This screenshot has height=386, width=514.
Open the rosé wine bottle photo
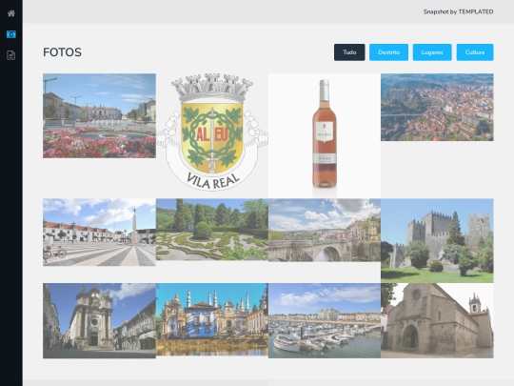point(325,136)
